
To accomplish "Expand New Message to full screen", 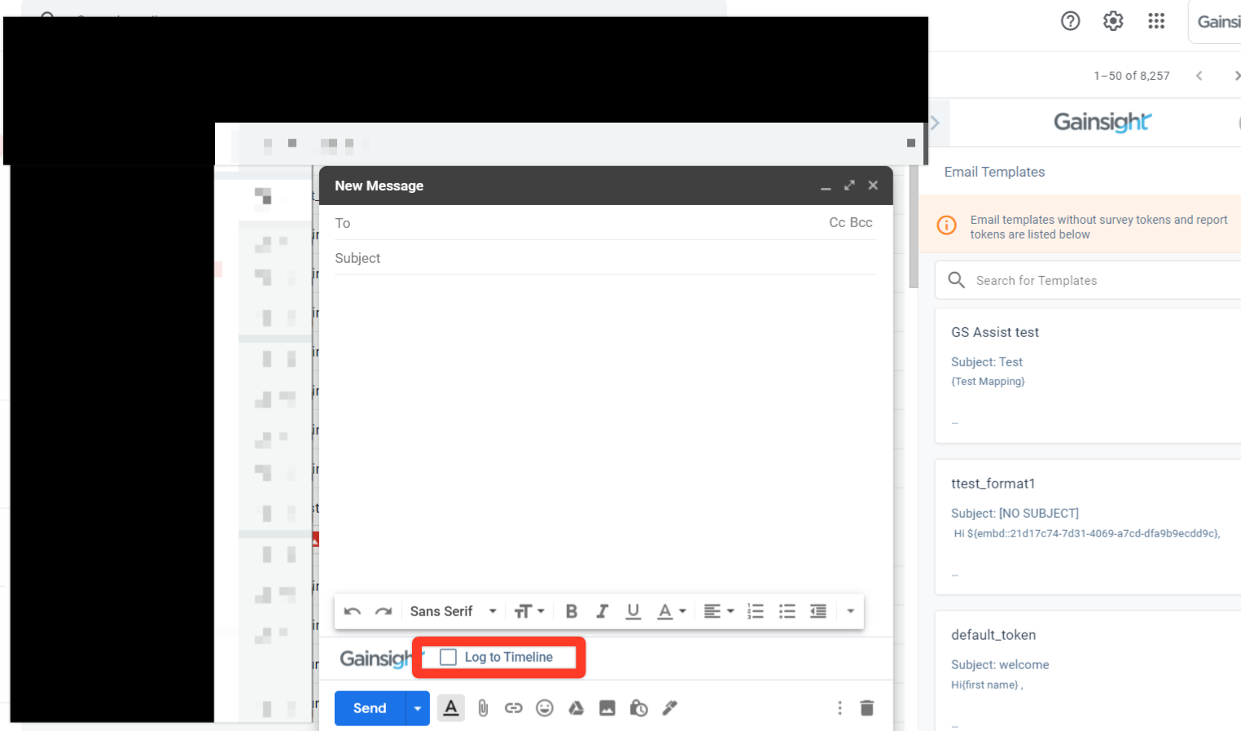I will pyautogui.click(x=849, y=186).
